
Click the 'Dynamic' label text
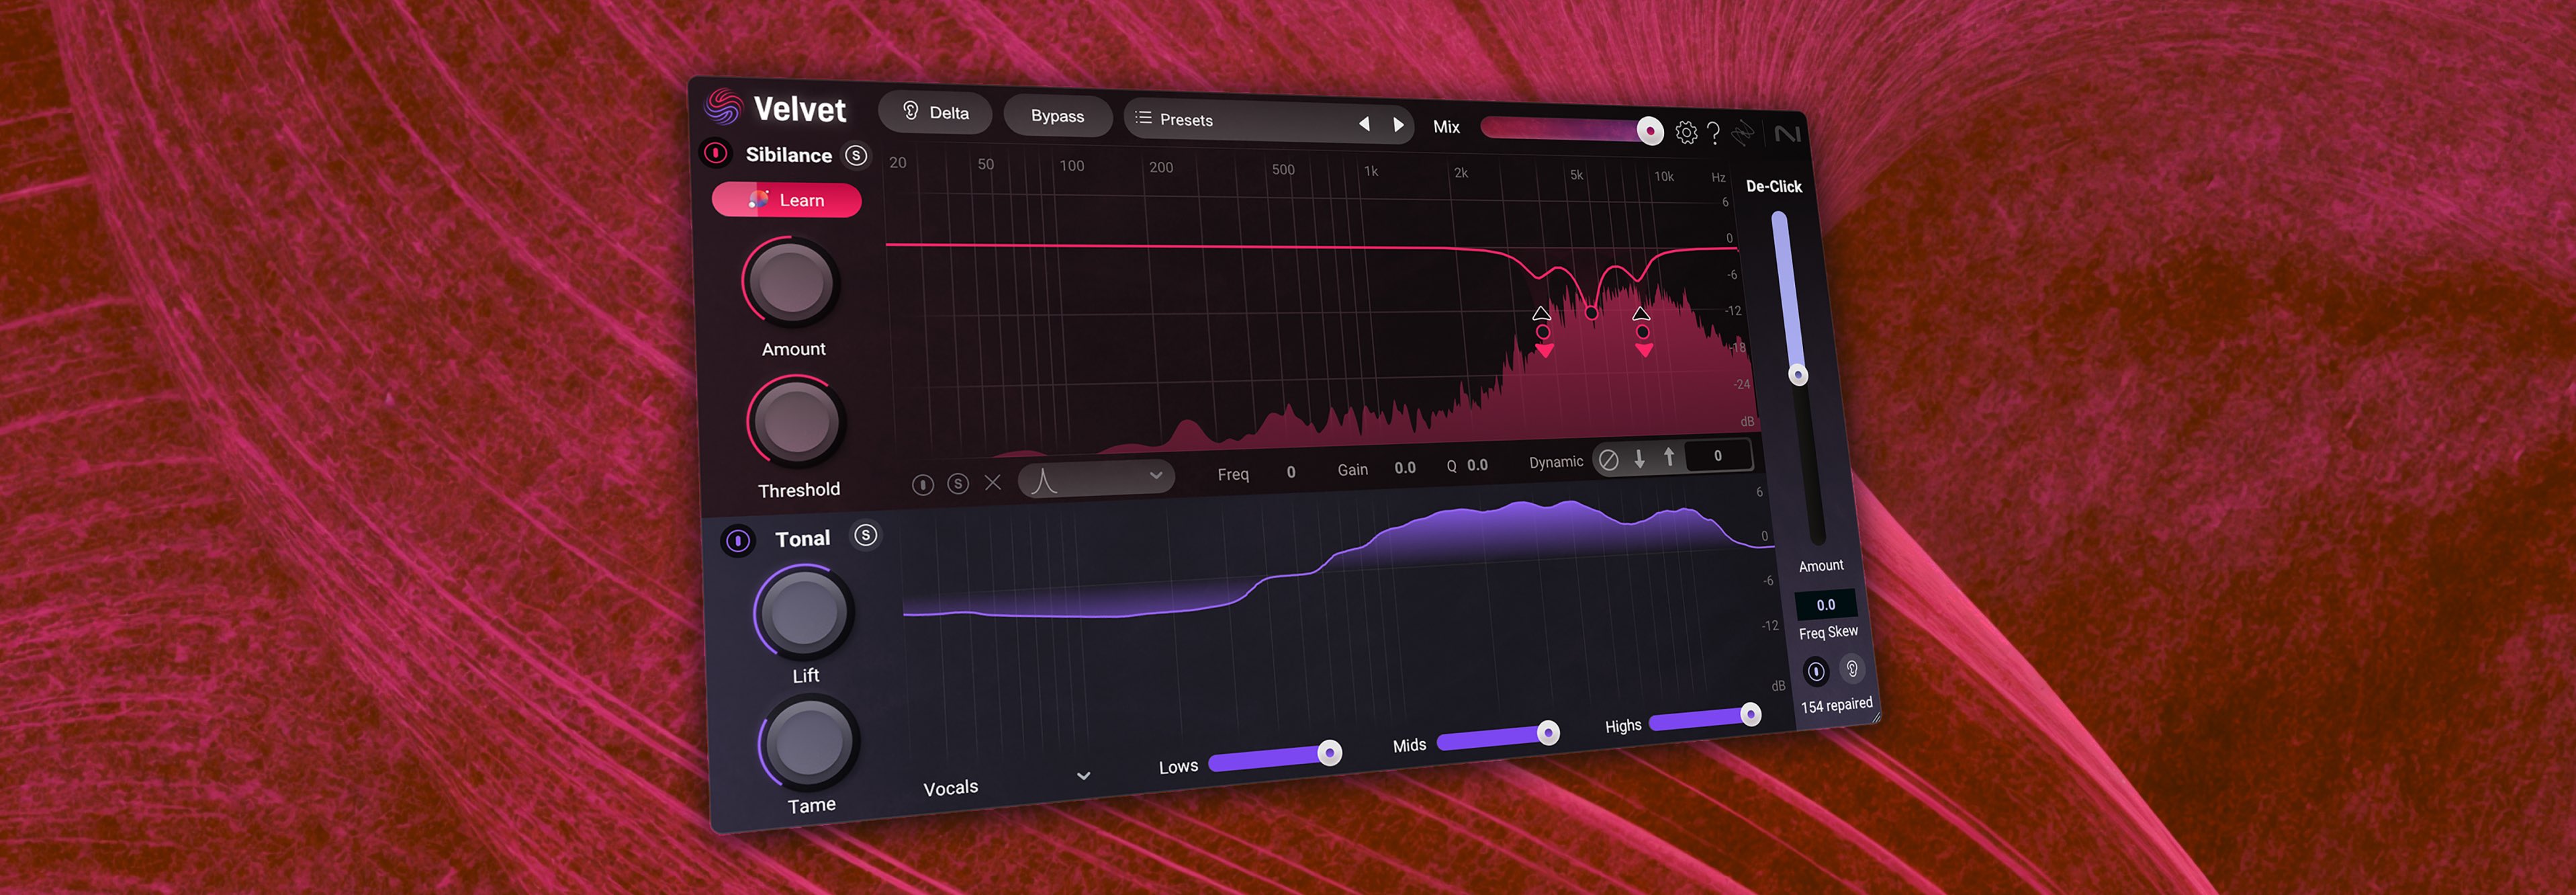click(1556, 462)
